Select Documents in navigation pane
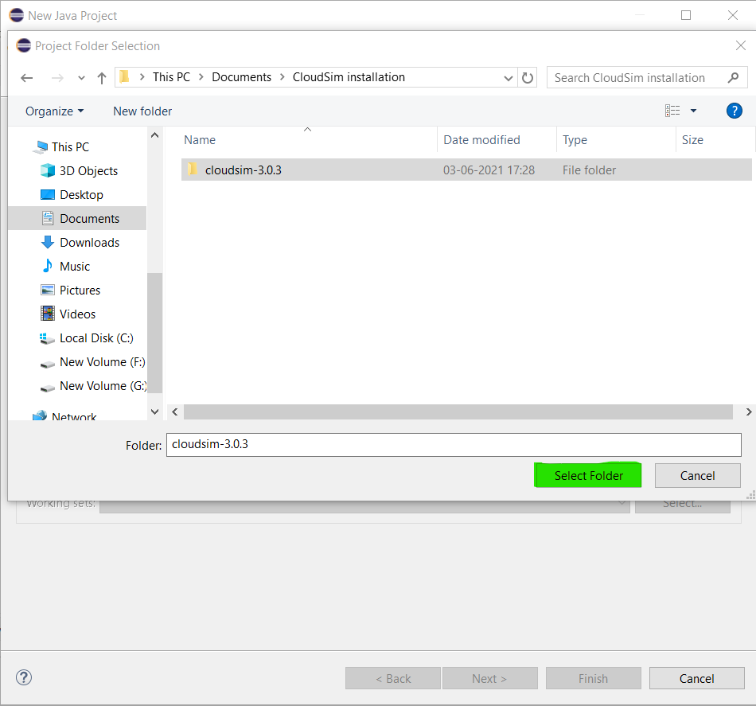The height and width of the screenshot is (706, 756). tap(77, 218)
